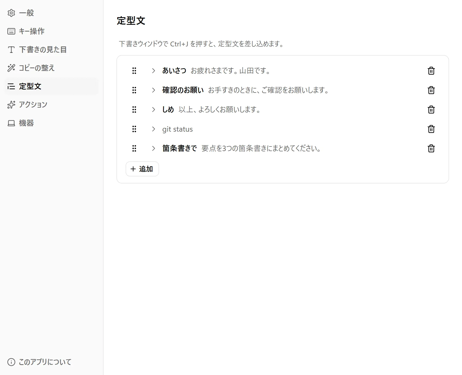Click the keyboard icon beside キー操作

pyautogui.click(x=11, y=31)
